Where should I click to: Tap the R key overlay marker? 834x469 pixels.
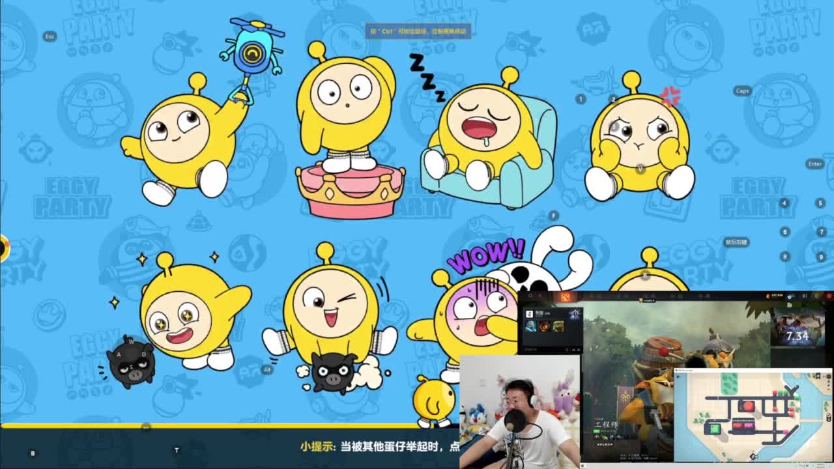coord(645,276)
